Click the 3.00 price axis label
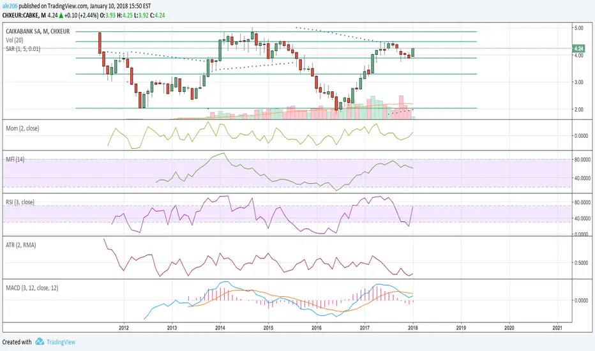This screenshot has height=351, width=595. pos(578,82)
